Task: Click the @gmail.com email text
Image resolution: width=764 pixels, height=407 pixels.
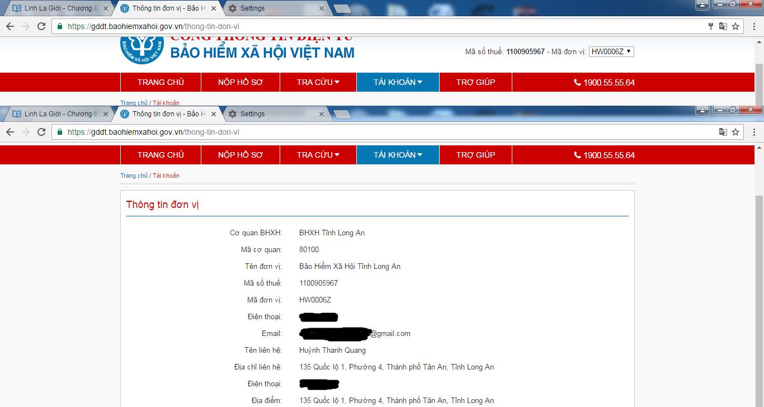Action: point(390,333)
